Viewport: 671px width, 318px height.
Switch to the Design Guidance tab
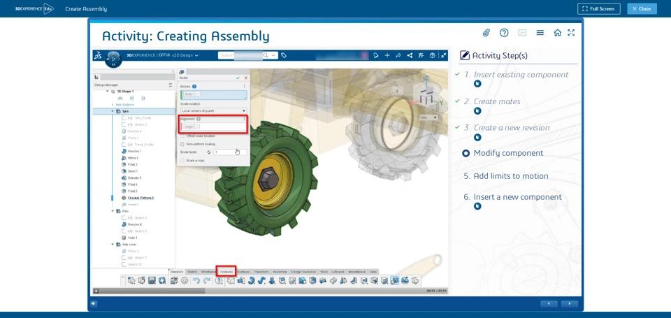[303, 272]
